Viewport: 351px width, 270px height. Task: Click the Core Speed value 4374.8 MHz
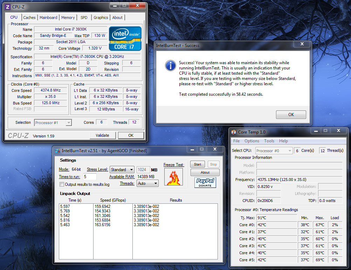click(x=50, y=90)
